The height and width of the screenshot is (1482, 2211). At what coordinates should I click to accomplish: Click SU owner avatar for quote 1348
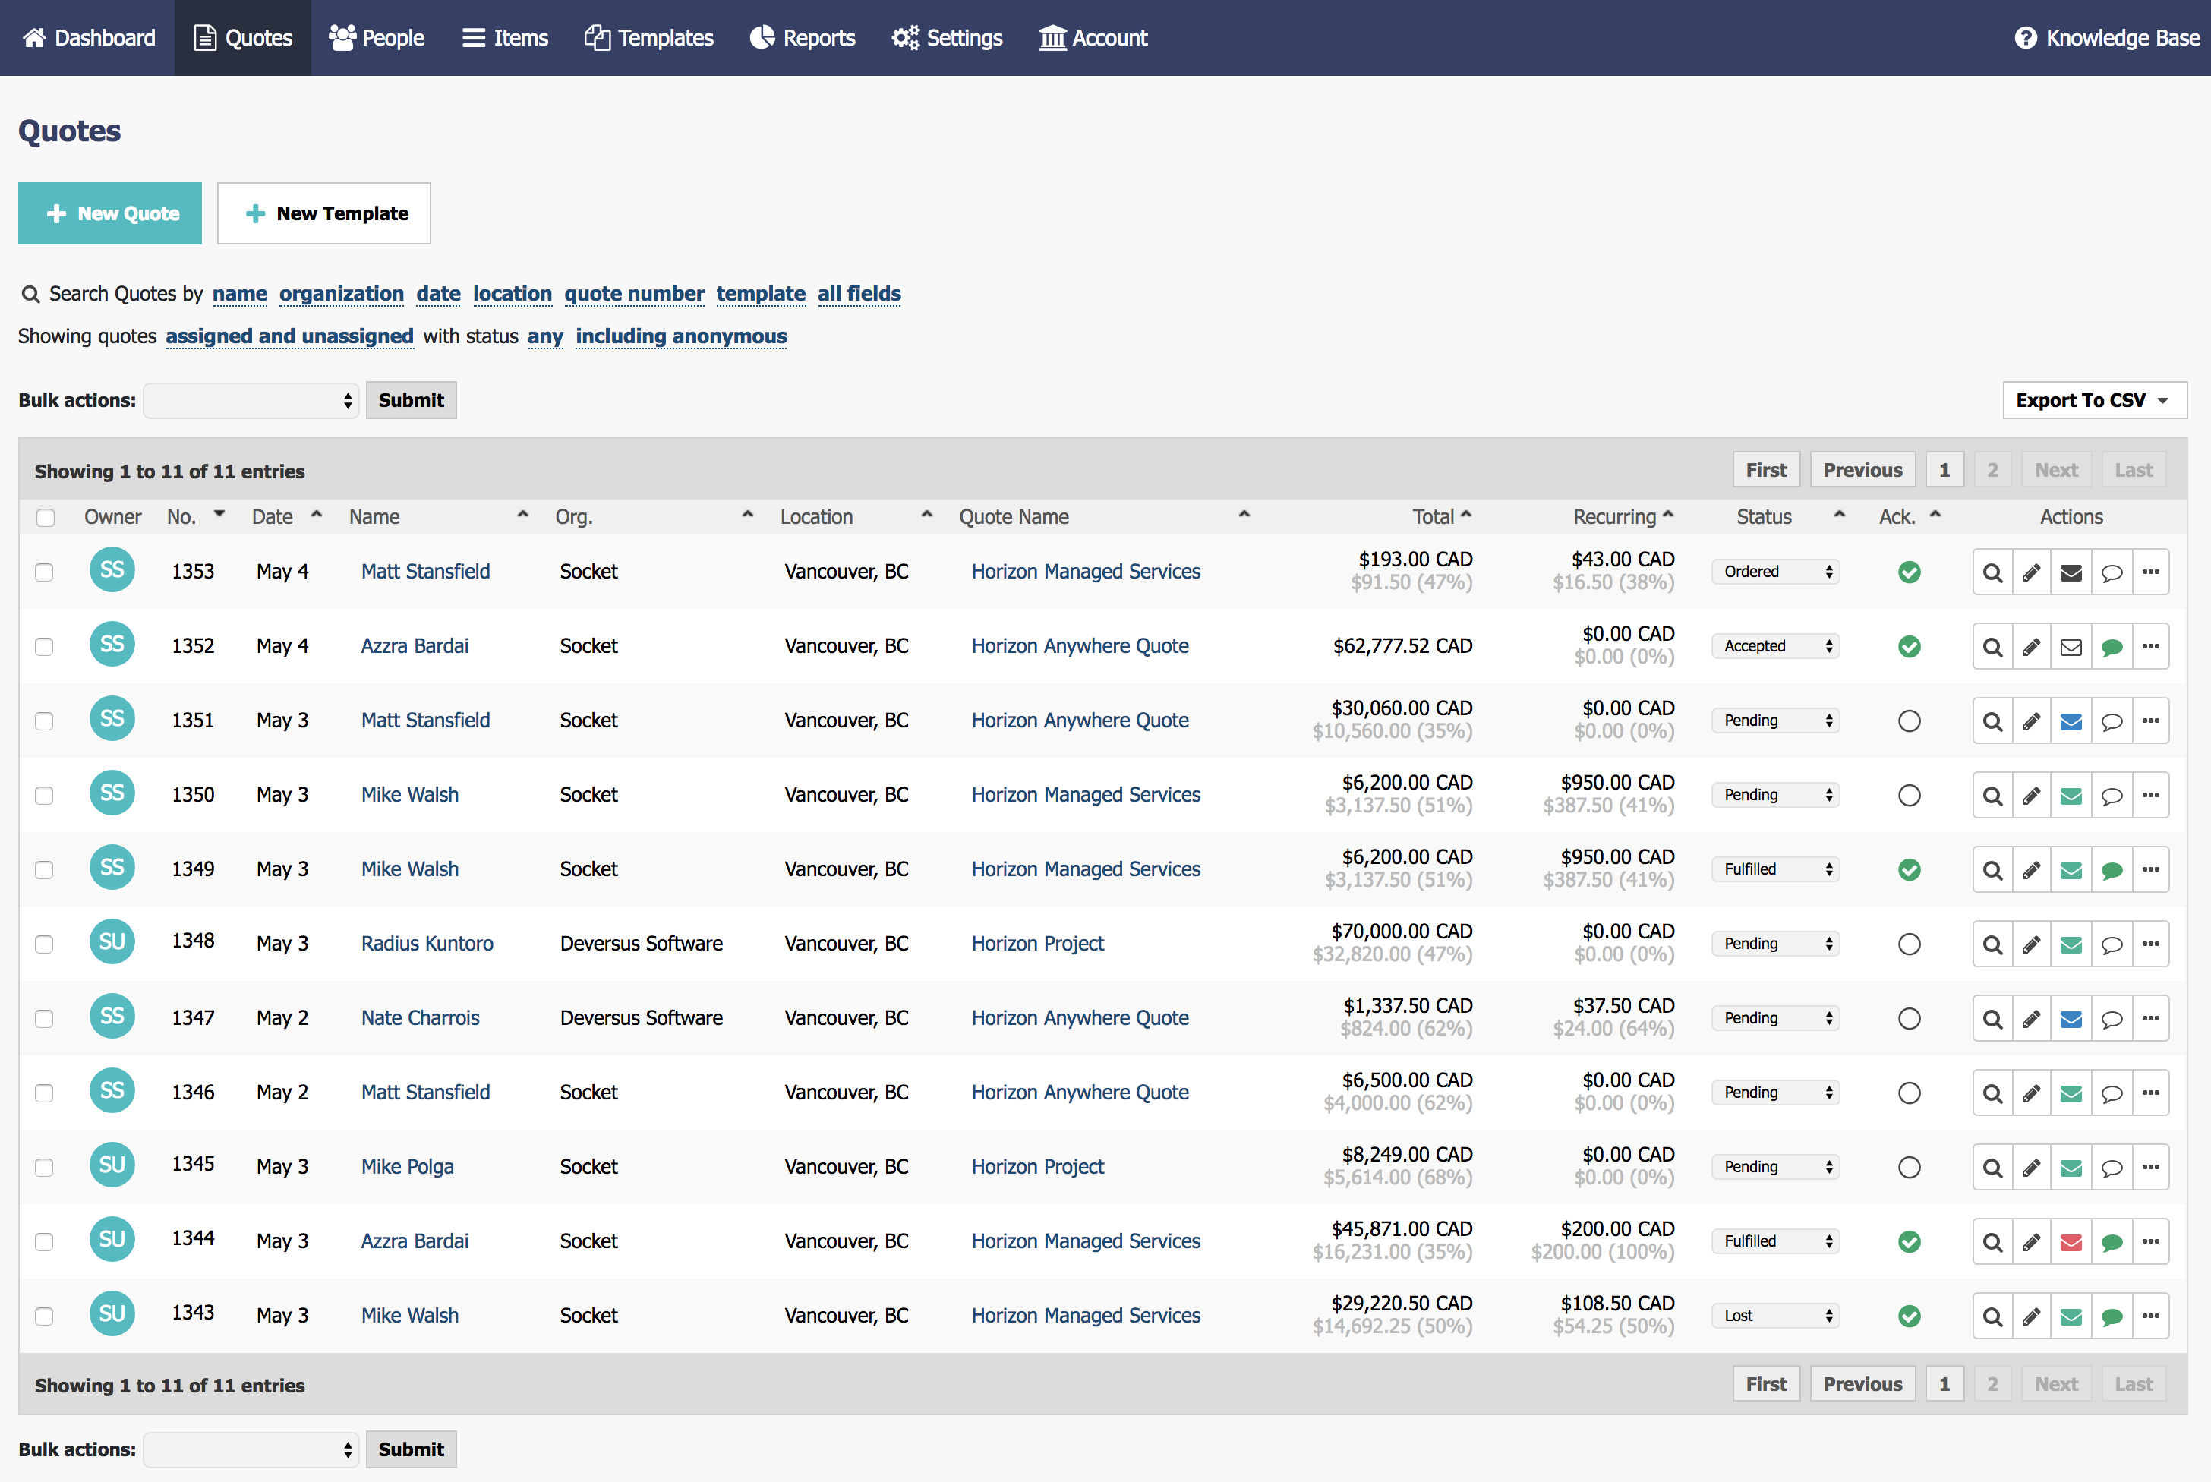point(112,942)
